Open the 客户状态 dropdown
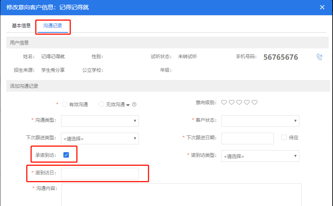The height and width of the screenshot is (206, 333). (x=260, y=121)
